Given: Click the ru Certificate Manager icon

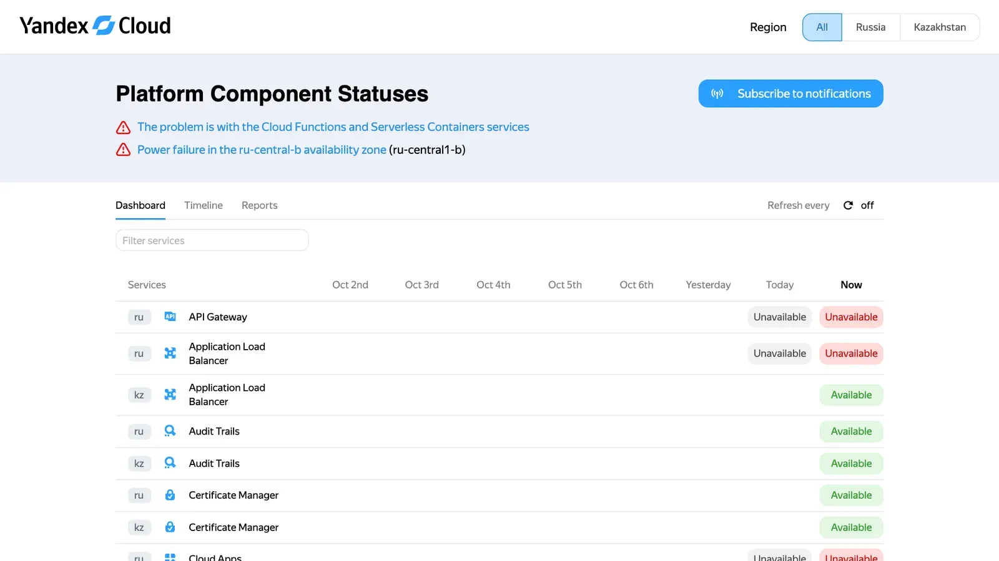Looking at the screenshot, I should 170,495.
